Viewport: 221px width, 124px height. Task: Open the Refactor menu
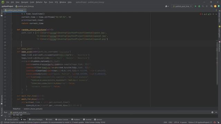pos(39,2)
